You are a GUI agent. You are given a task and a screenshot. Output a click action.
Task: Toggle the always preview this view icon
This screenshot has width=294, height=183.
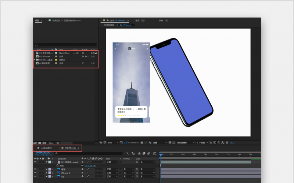[101, 142]
